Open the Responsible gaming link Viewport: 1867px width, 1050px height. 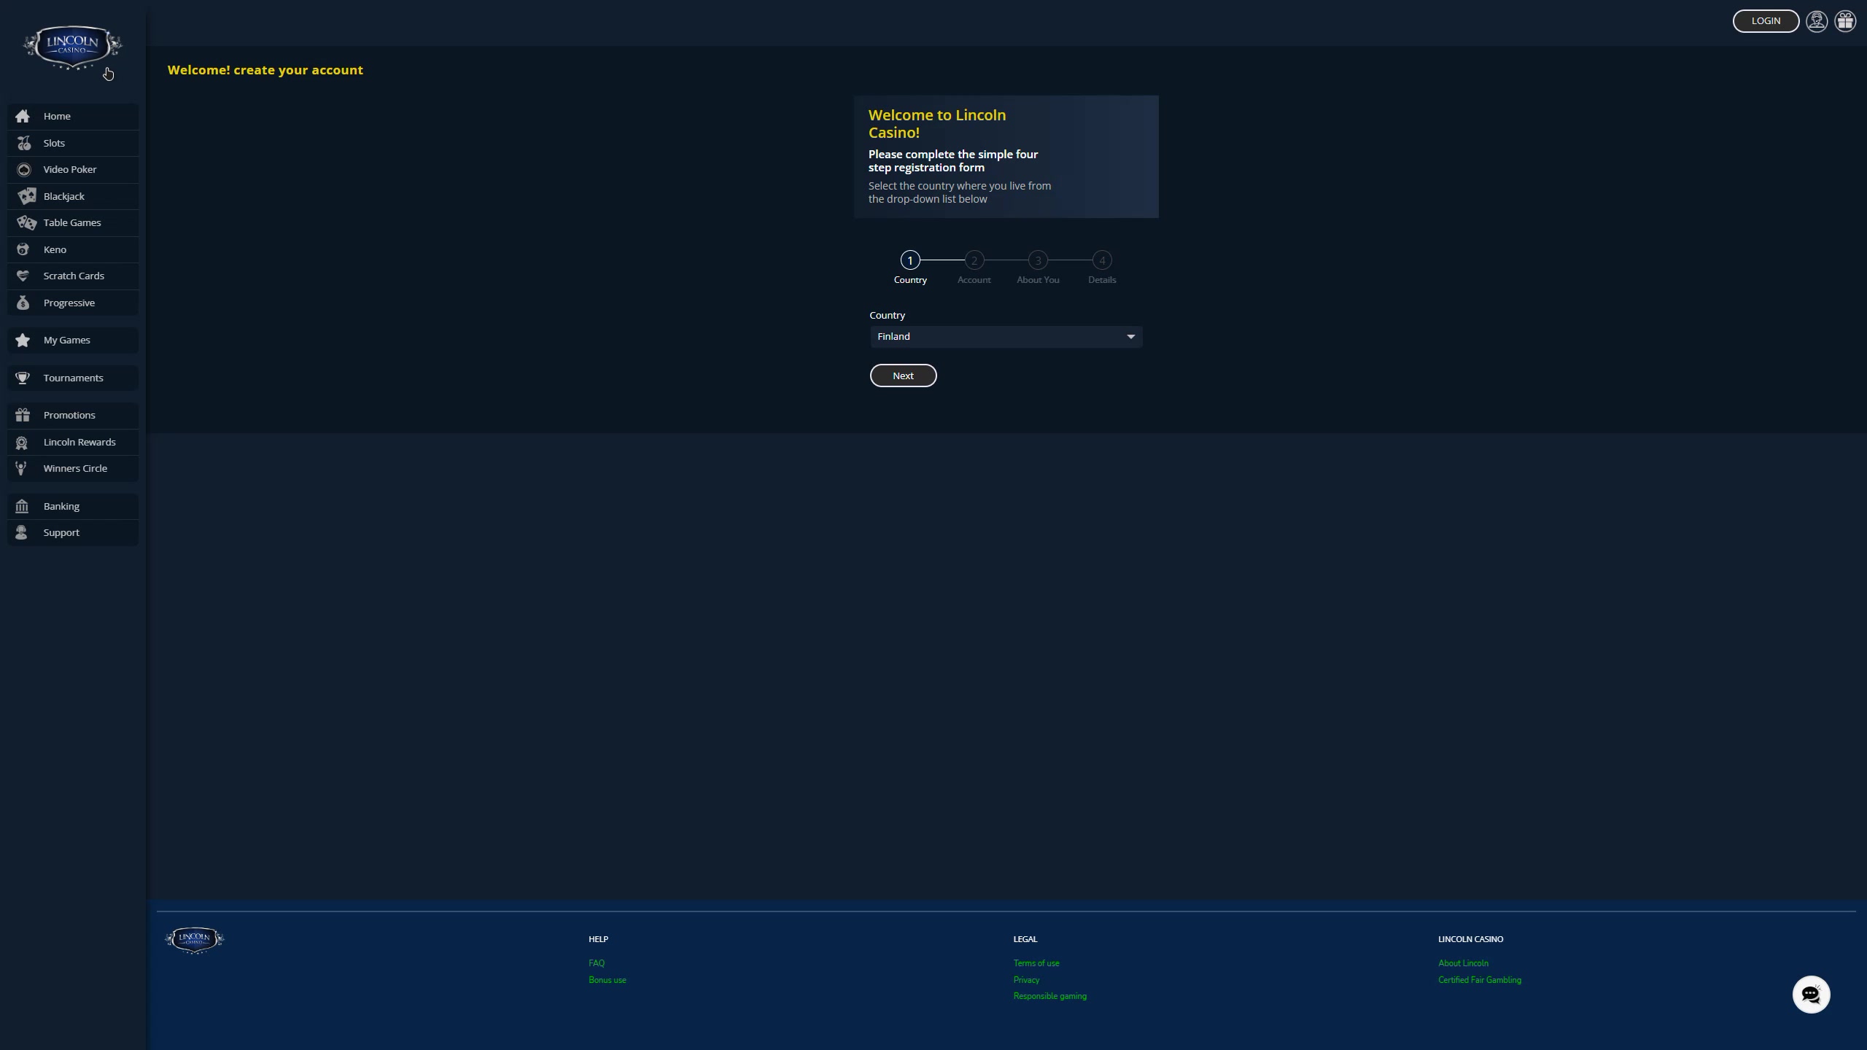tap(1049, 996)
